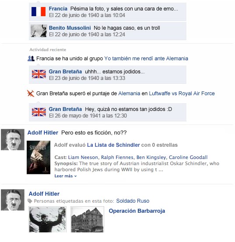The height and width of the screenshot is (242, 235).
Task: Open the 'La Lista de Schindler' movie link
Action: click(x=113, y=145)
